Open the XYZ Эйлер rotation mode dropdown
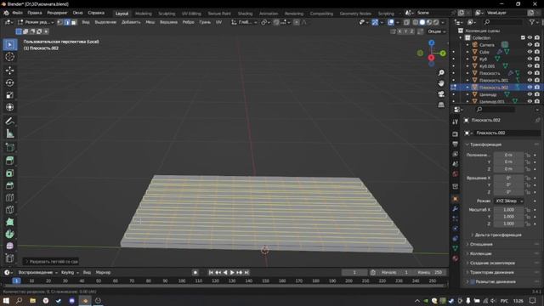The image size is (544, 306). click(508, 201)
